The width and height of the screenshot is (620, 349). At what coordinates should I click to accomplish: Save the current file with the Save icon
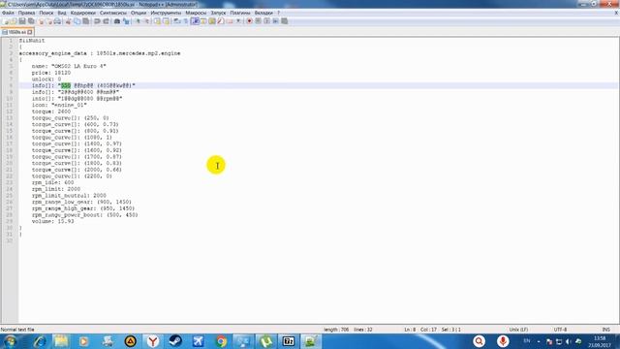click(22, 21)
